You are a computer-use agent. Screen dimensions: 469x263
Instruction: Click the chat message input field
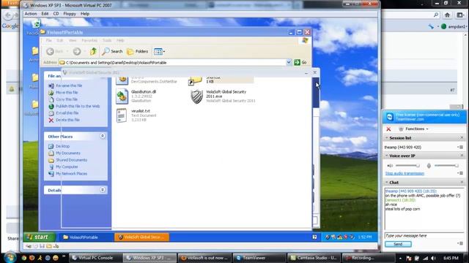(x=424, y=235)
